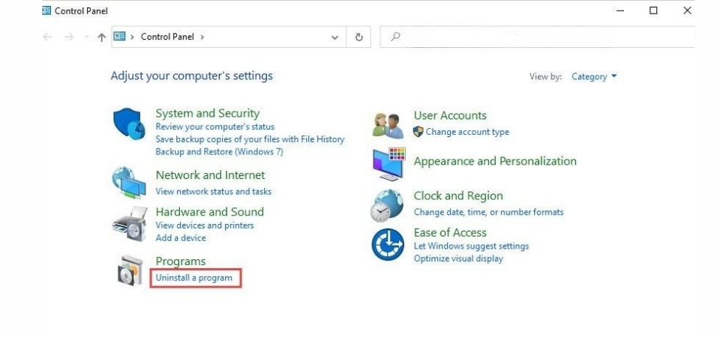Click Add a device link

pos(181,238)
